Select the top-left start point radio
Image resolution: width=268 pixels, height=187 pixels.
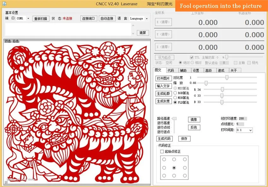pos(164,159)
